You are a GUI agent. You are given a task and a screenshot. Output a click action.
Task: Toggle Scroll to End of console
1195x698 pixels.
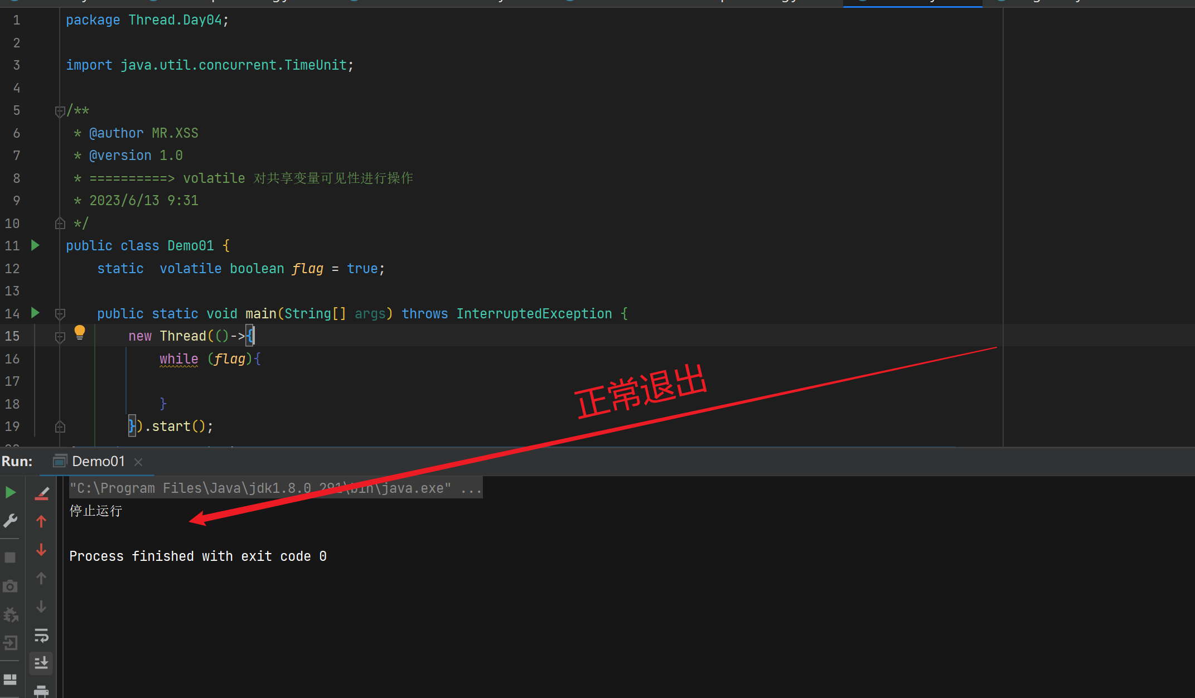[x=41, y=663]
